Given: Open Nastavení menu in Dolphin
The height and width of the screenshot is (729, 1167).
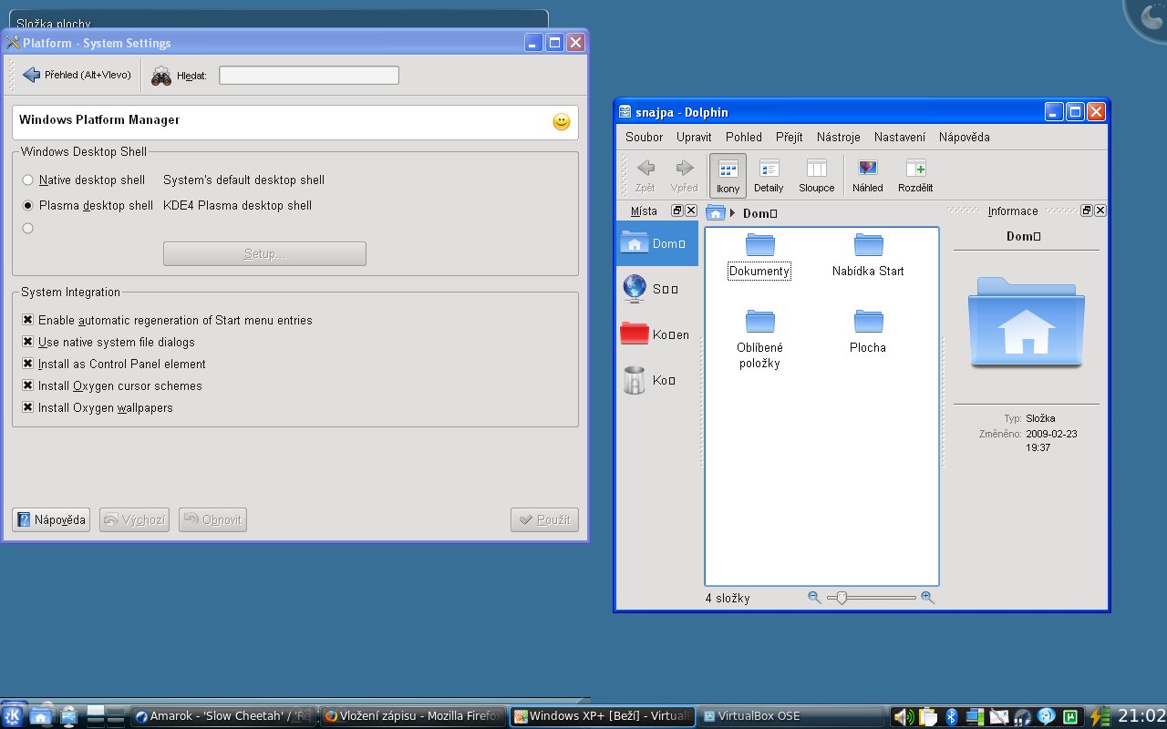Looking at the screenshot, I should (900, 137).
